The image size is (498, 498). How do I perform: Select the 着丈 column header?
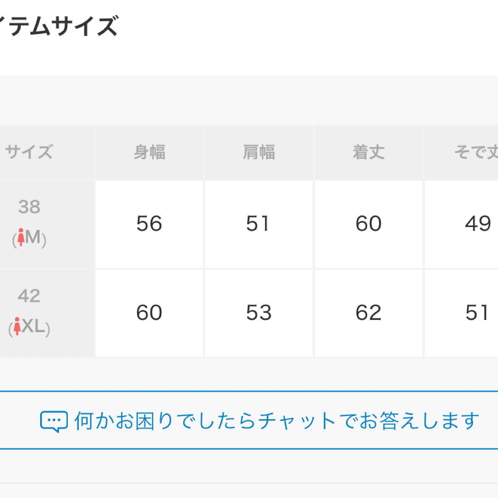pyautogui.click(x=368, y=152)
